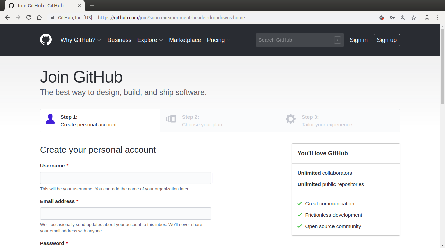Screen dimensions: 445x248
Task: Click the Username field label
Action: (x=52, y=166)
